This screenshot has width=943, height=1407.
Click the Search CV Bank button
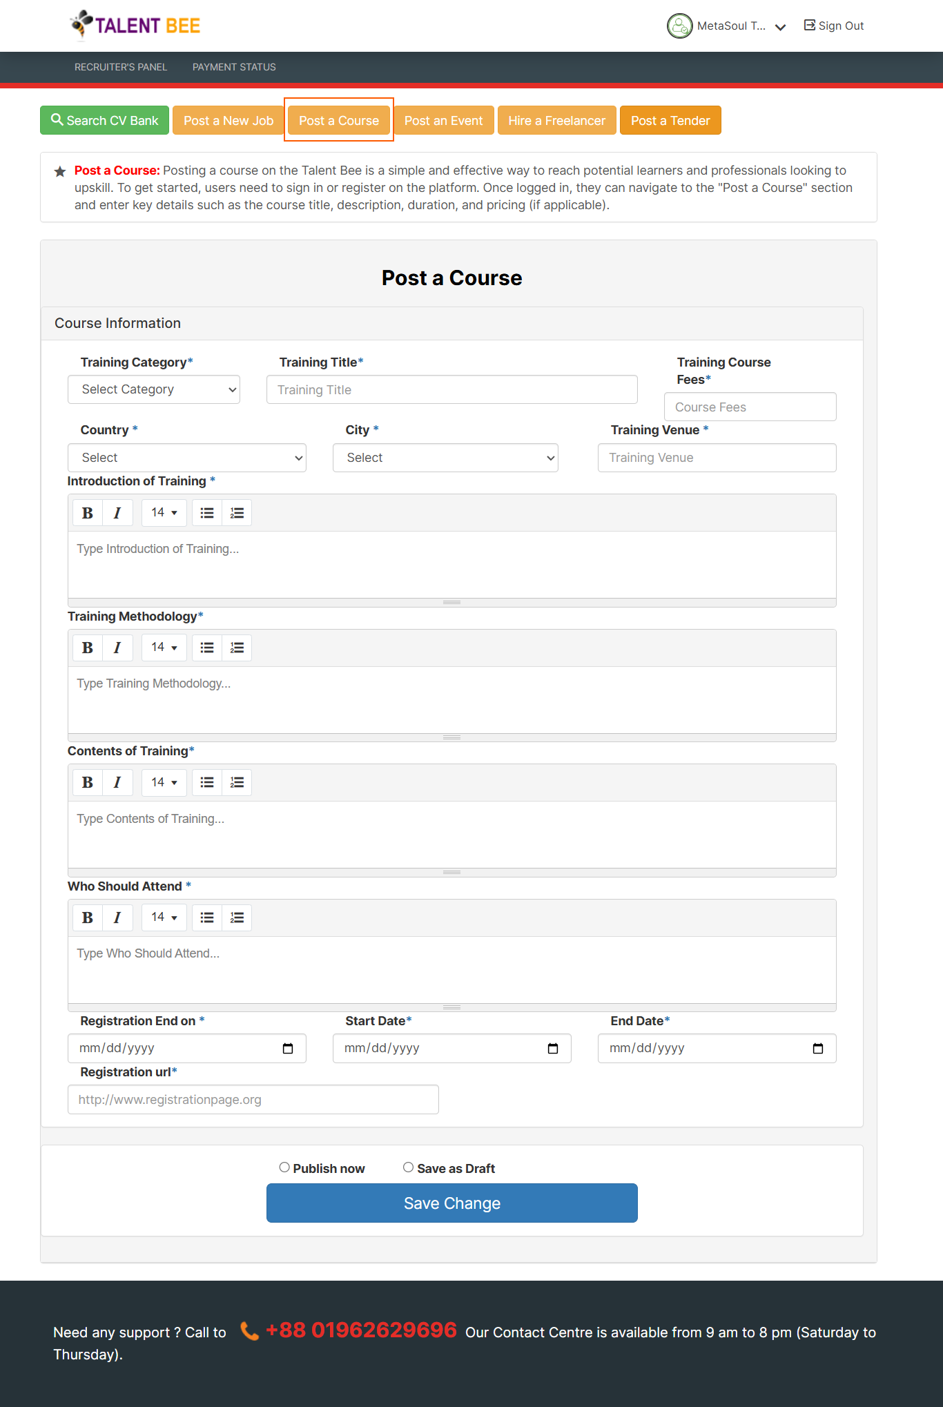click(105, 120)
